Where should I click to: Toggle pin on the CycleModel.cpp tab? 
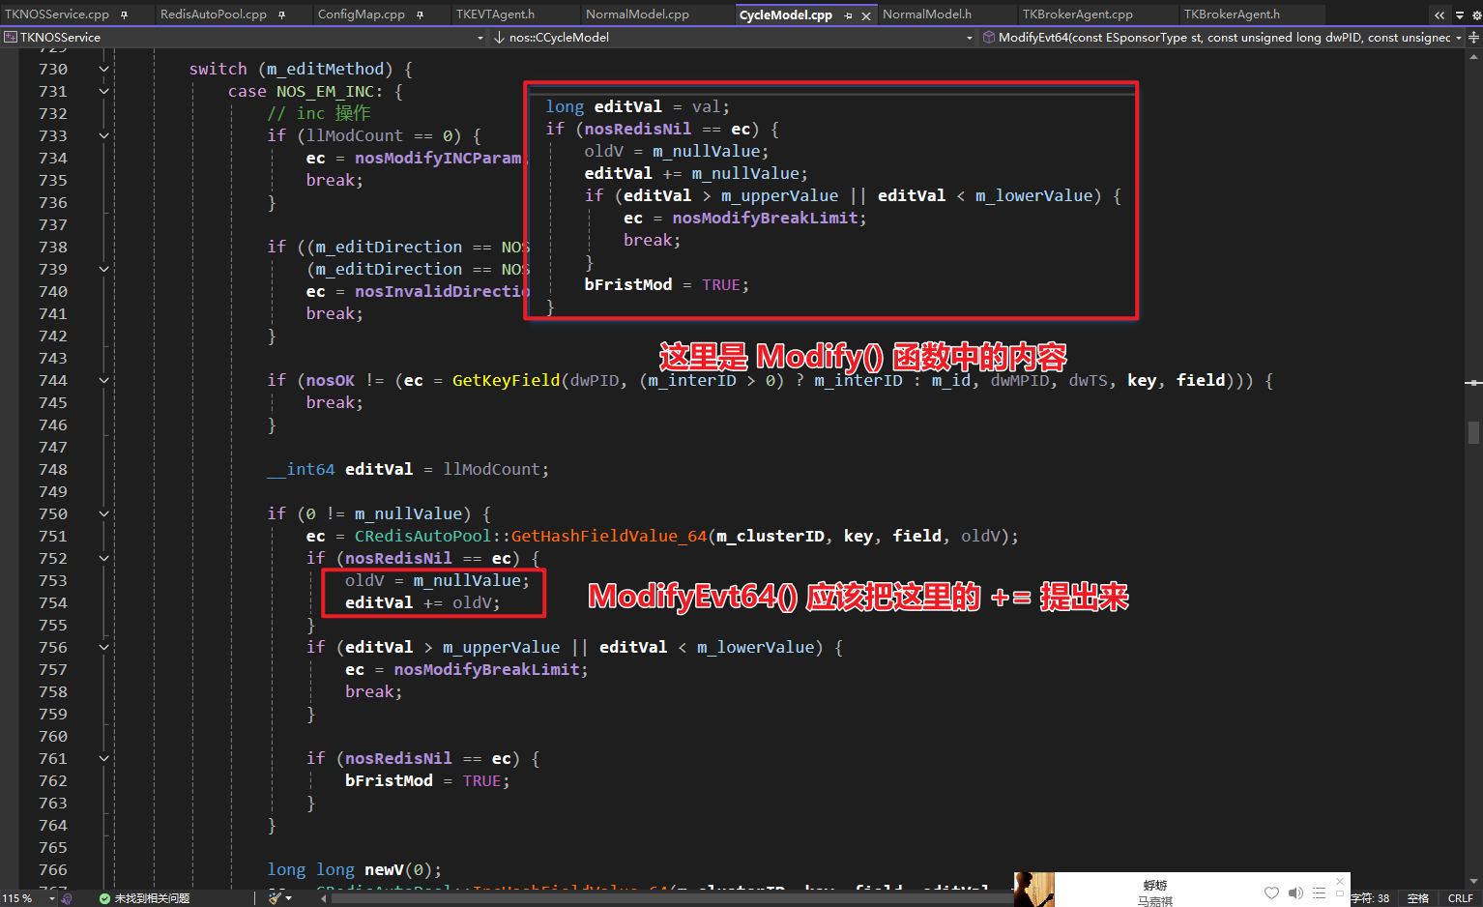coord(848,15)
